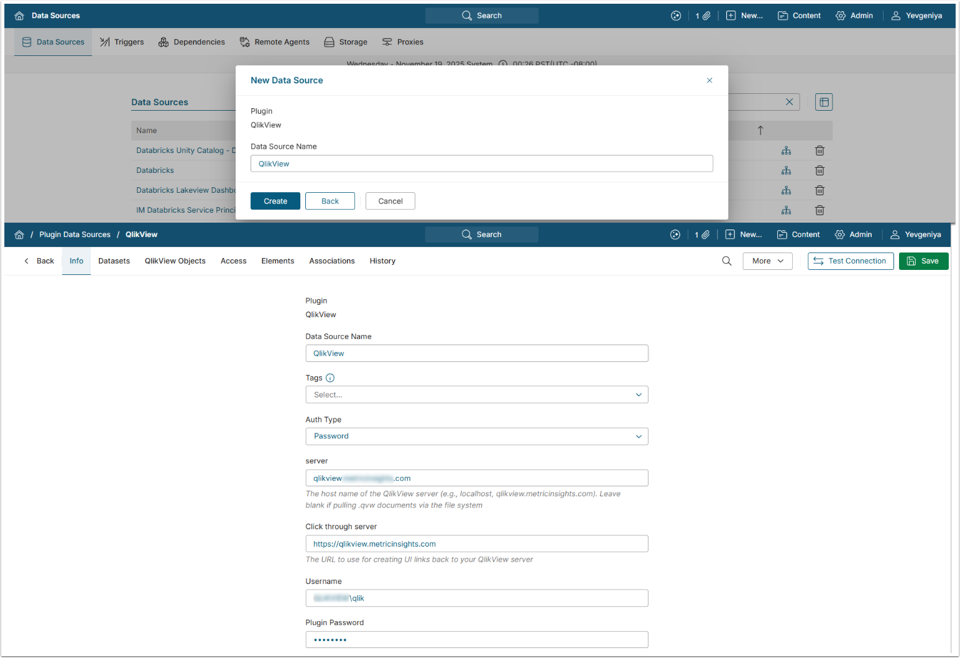Open the Databricks Lakeview Dashboard data source link

pyautogui.click(x=186, y=190)
